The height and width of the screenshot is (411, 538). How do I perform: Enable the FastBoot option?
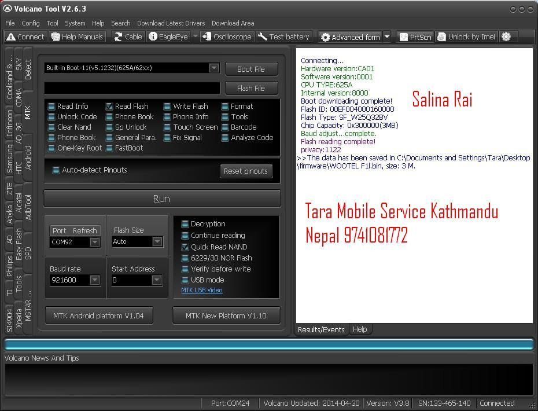coord(109,148)
